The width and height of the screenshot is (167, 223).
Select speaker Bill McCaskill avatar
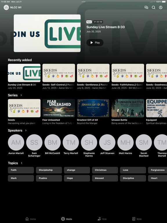[52, 142]
